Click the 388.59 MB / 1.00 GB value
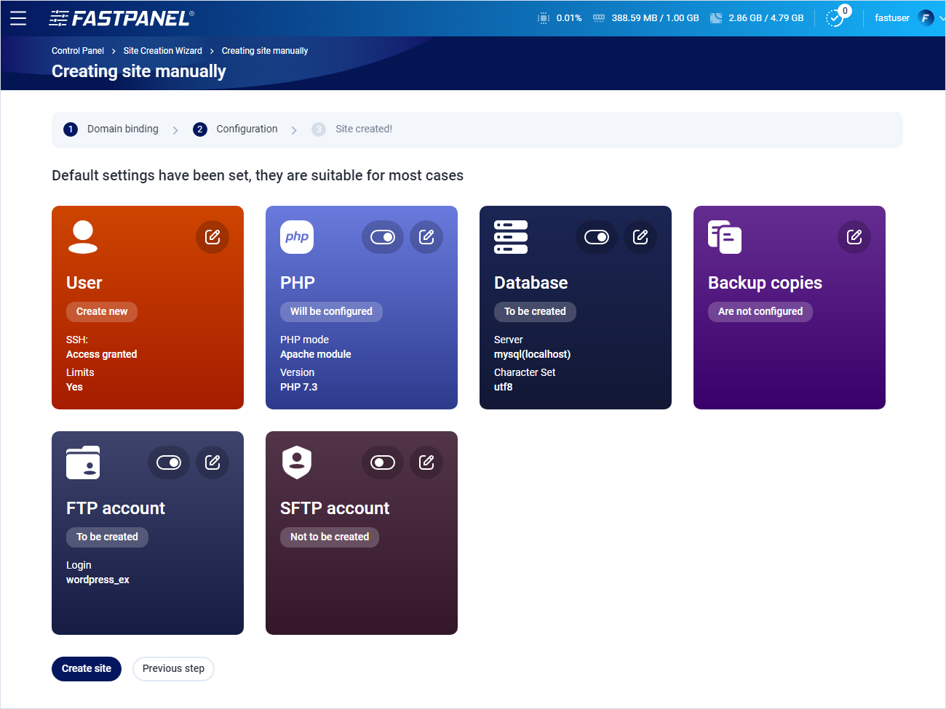 655,18
